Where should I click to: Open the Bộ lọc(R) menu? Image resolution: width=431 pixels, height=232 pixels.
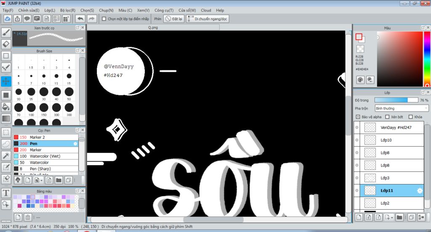click(68, 10)
